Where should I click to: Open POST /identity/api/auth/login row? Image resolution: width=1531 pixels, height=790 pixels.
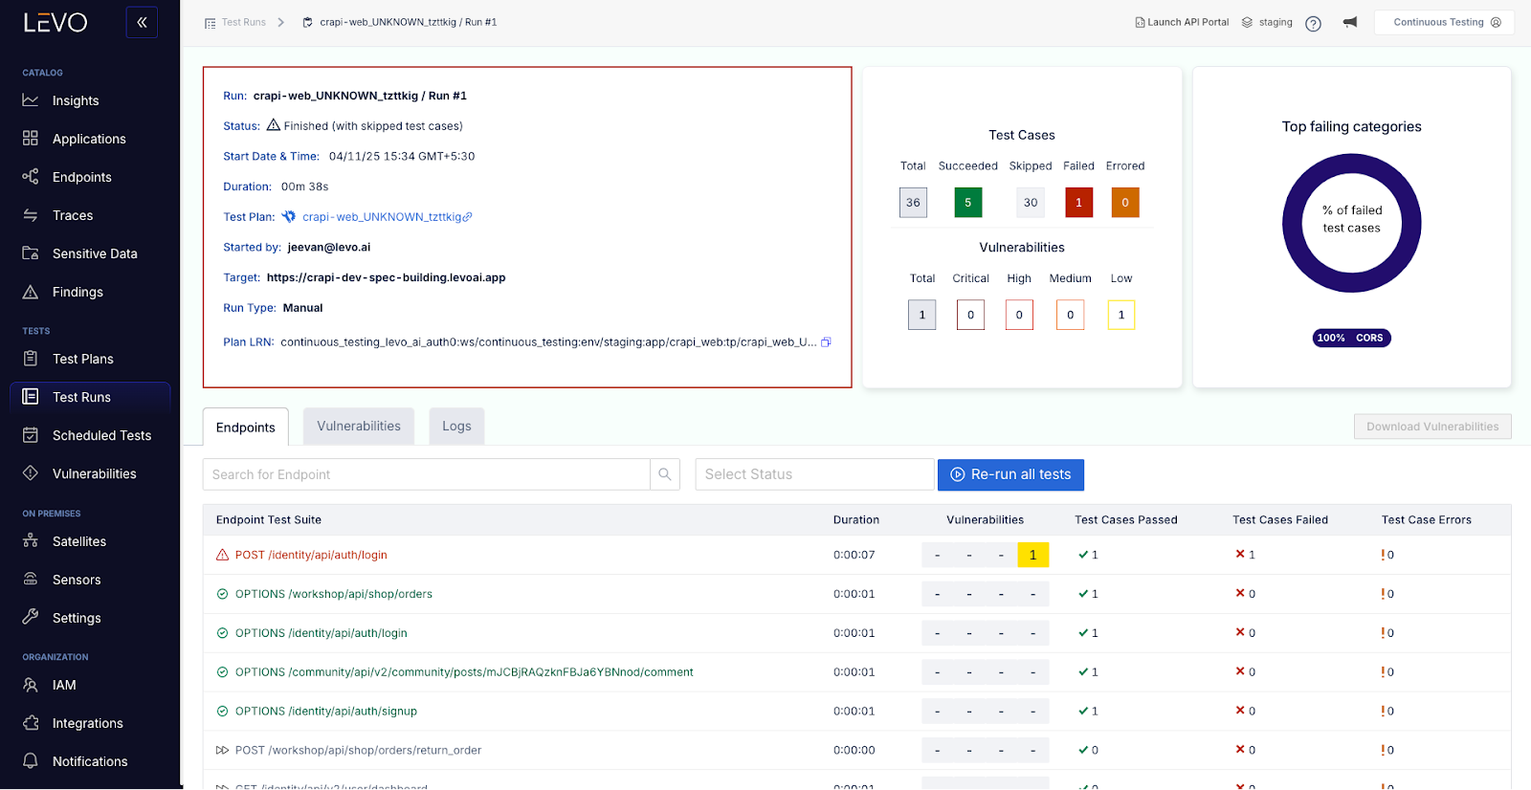(856, 555)
